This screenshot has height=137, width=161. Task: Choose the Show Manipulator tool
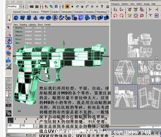pyautogui.click(x=8, y=67)
